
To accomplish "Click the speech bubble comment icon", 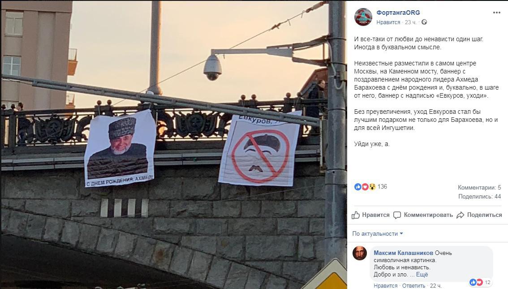I will (x=397, y=215).
